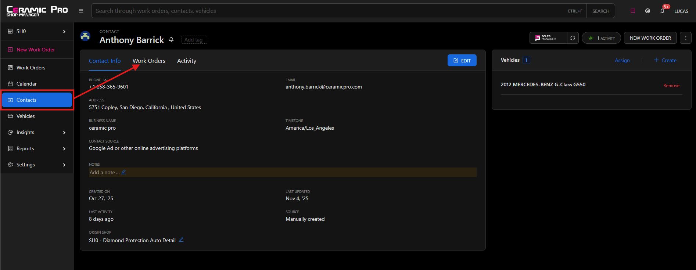Expand the Reports submenu chevron

coord(64,149)
